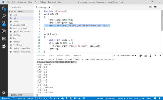Click the master branch indicator
The image size is (163, 100).
(6, 98)
